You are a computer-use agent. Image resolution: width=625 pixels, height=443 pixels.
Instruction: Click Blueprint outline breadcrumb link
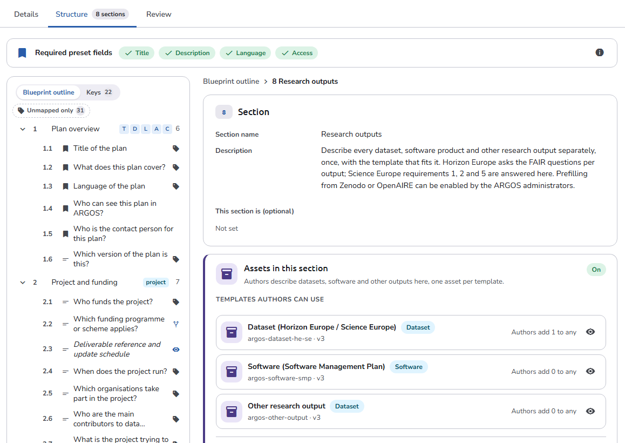[x=231, y=82]
